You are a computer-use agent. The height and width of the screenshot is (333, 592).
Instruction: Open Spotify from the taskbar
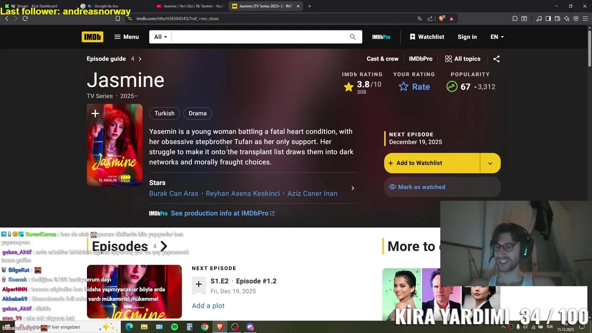174,327
